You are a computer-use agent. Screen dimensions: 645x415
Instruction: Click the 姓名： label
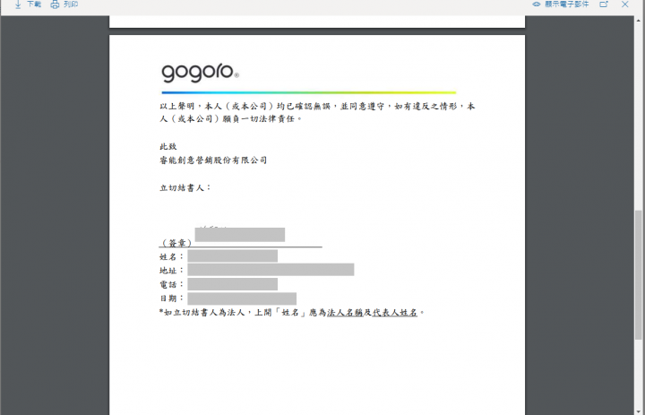[171, 257]
